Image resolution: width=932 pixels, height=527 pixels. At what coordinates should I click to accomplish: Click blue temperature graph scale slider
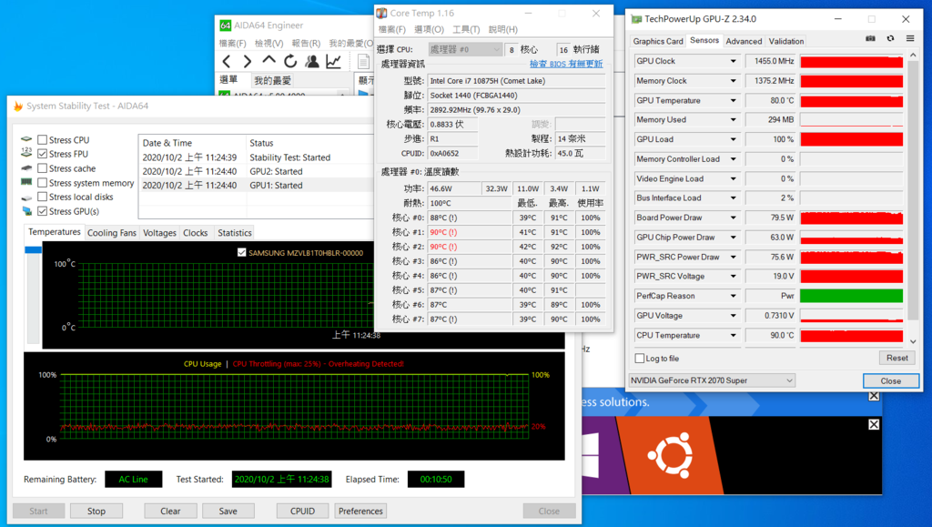coord(34,250)
